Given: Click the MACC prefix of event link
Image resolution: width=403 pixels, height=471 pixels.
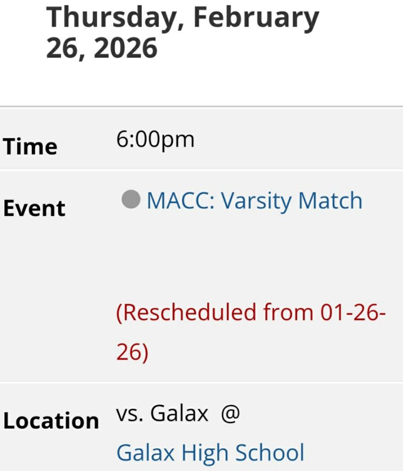Looking at the screenshot, I should click(x=180, y=201).
